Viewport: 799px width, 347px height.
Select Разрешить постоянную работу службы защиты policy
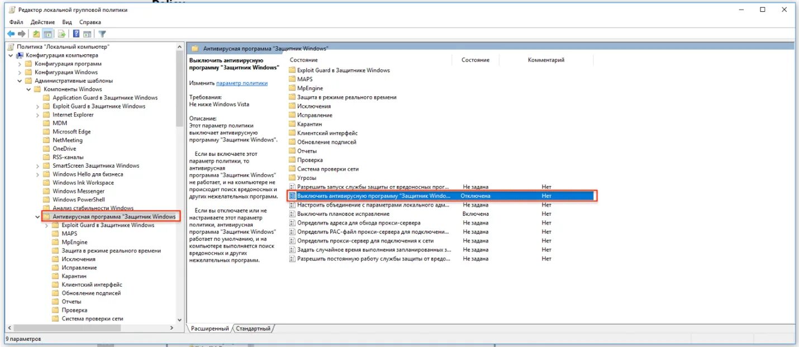[x=373, y=259]
